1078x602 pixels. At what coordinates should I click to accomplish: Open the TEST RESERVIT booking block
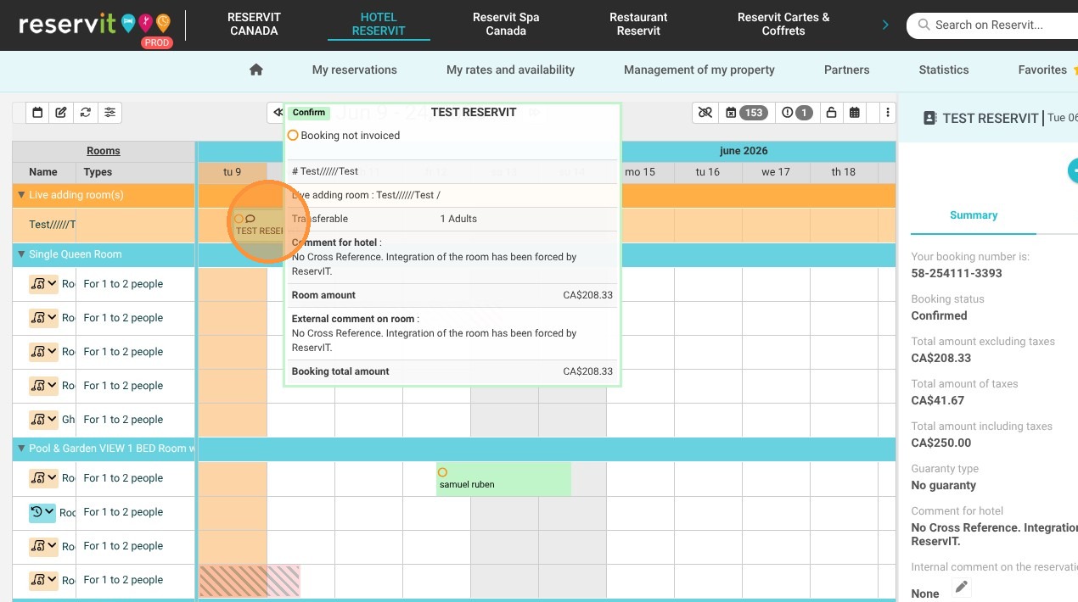(x=258, y=225)
